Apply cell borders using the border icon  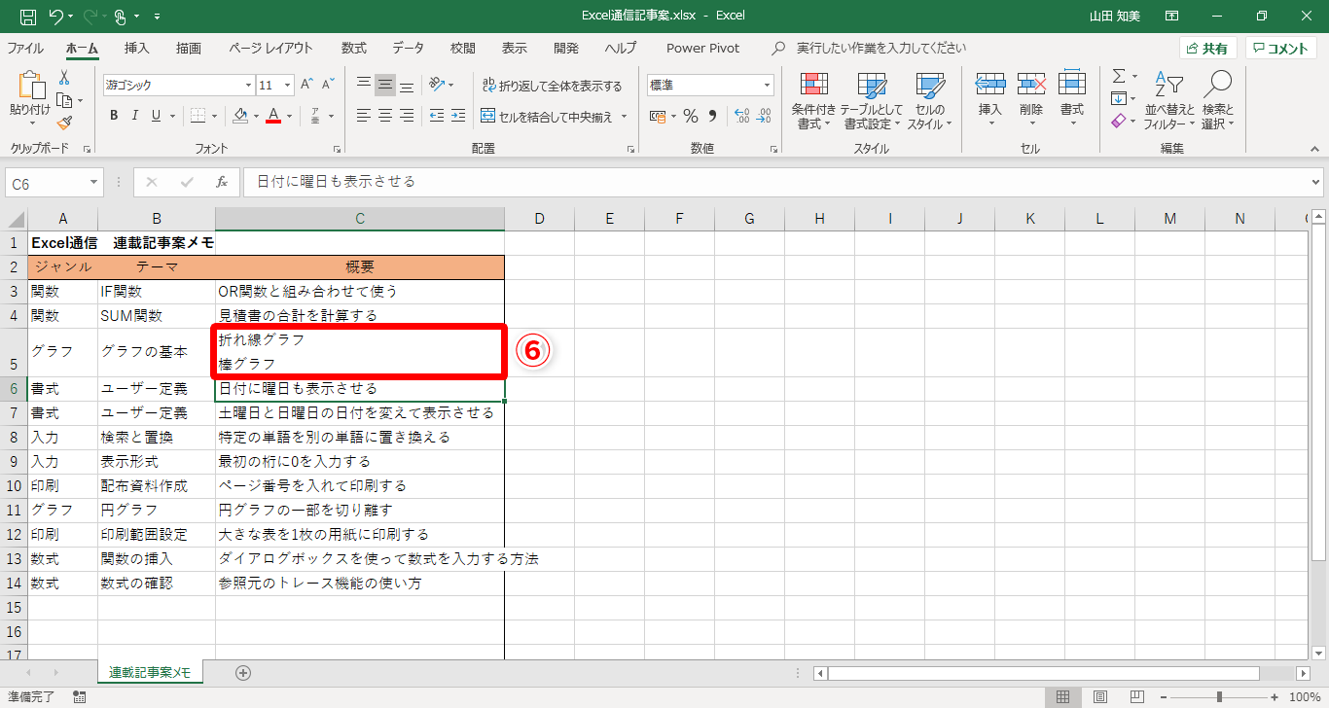click(198, 116)
